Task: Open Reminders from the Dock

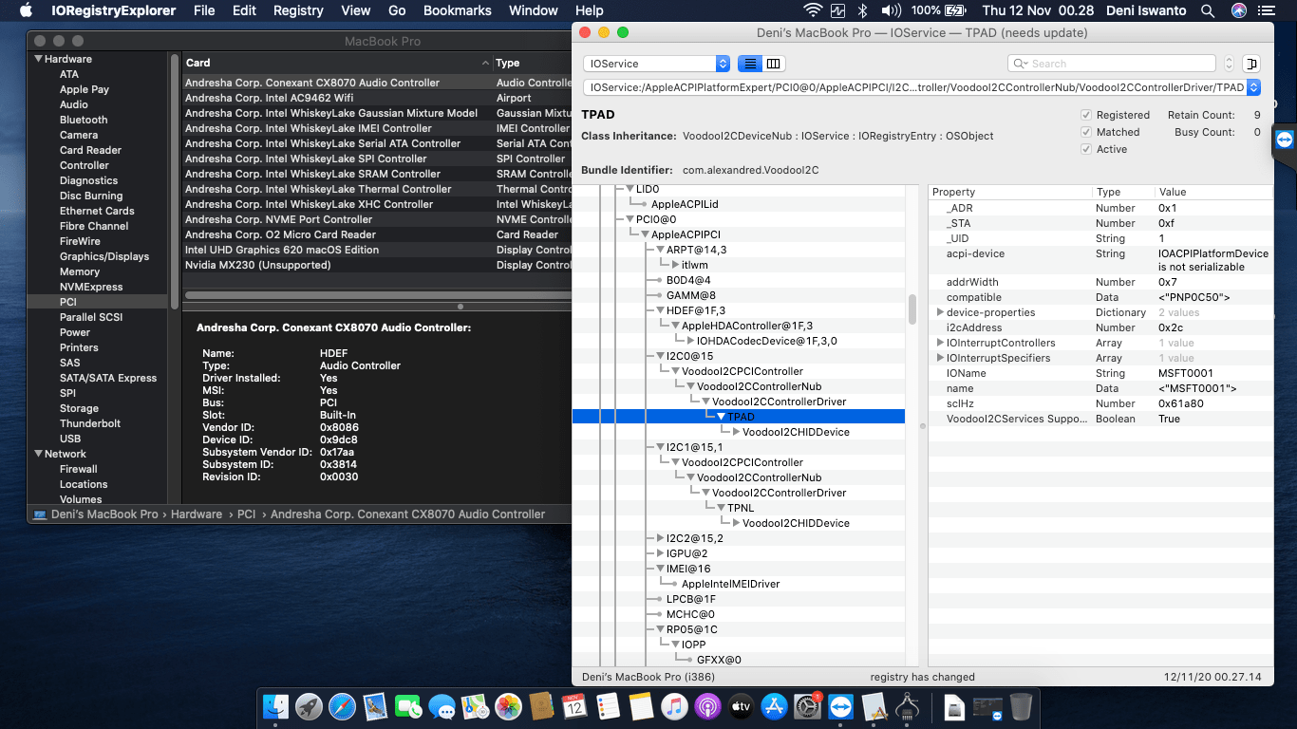Action: (608, 706)
